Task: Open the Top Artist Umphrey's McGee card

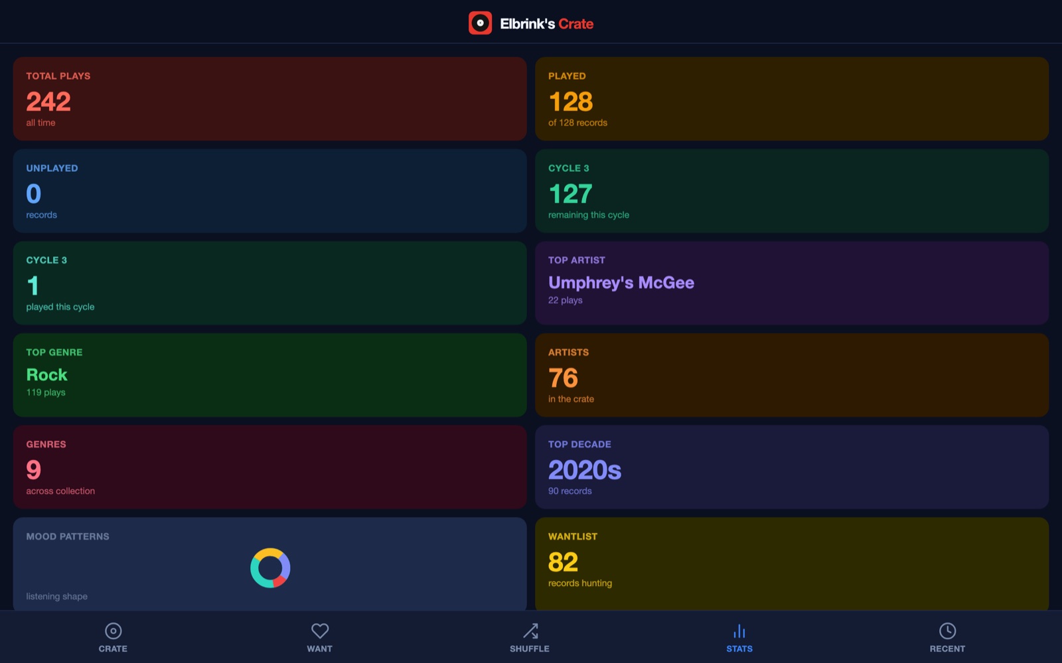Action: tap(792, 283)
